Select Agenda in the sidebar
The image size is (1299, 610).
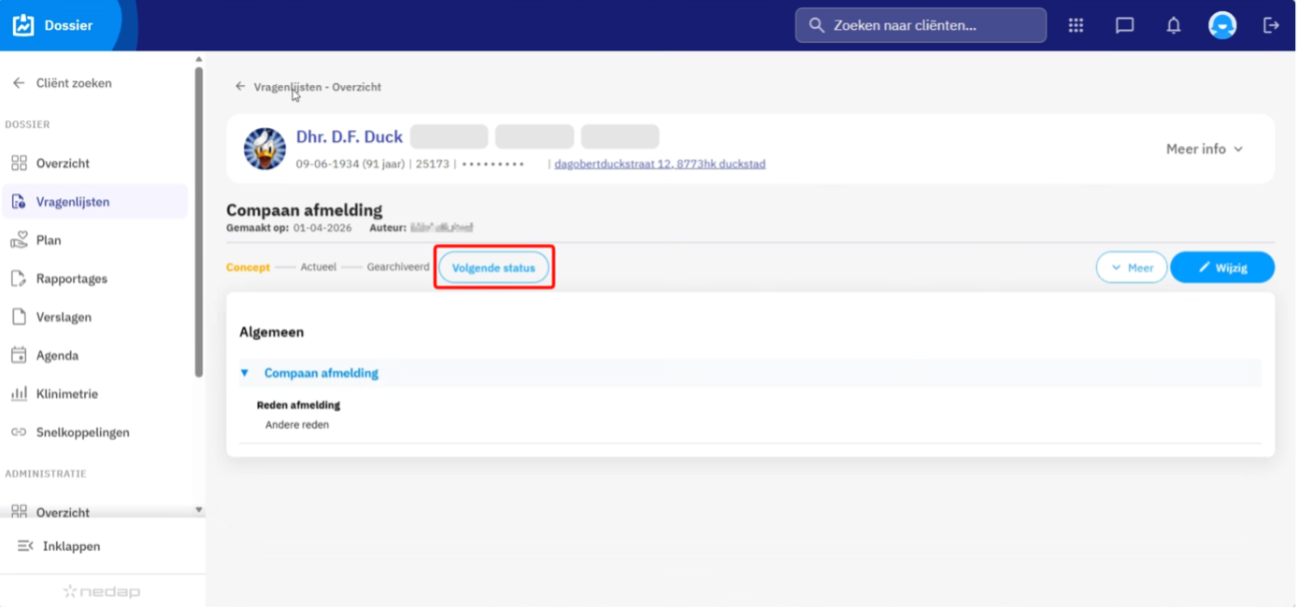(57, 356)
